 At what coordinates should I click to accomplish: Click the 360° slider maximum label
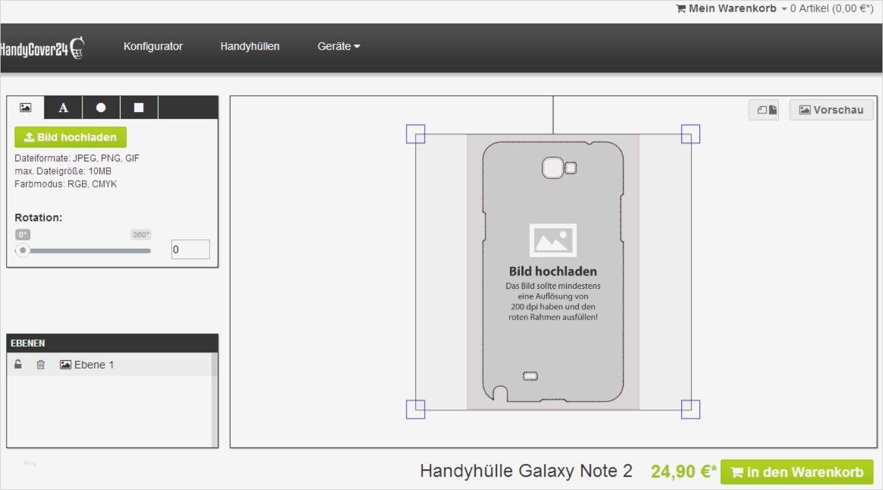[141, 235]
